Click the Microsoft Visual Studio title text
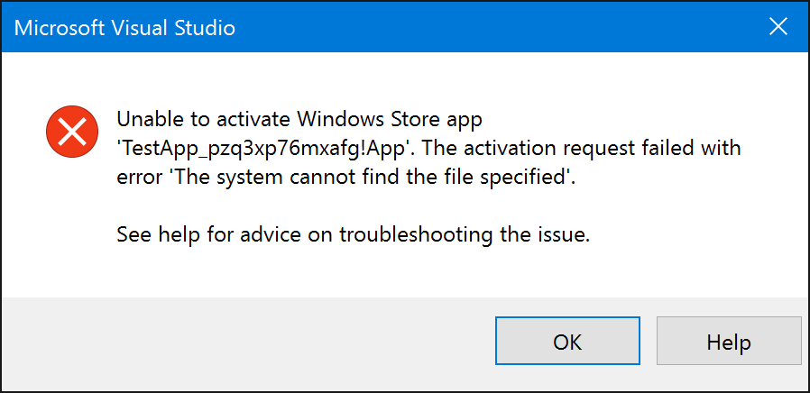Image resolution: width=810 pixels, height=393 pixels. click(124, 28)
